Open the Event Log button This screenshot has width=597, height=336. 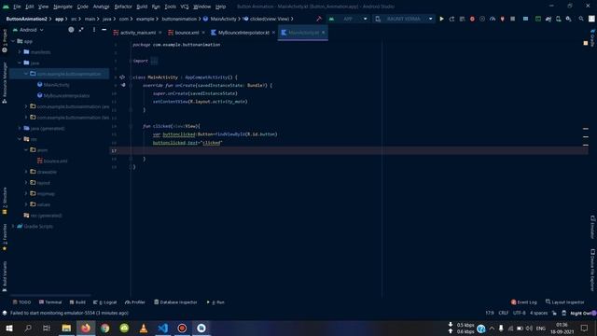(x=524, y=302)
